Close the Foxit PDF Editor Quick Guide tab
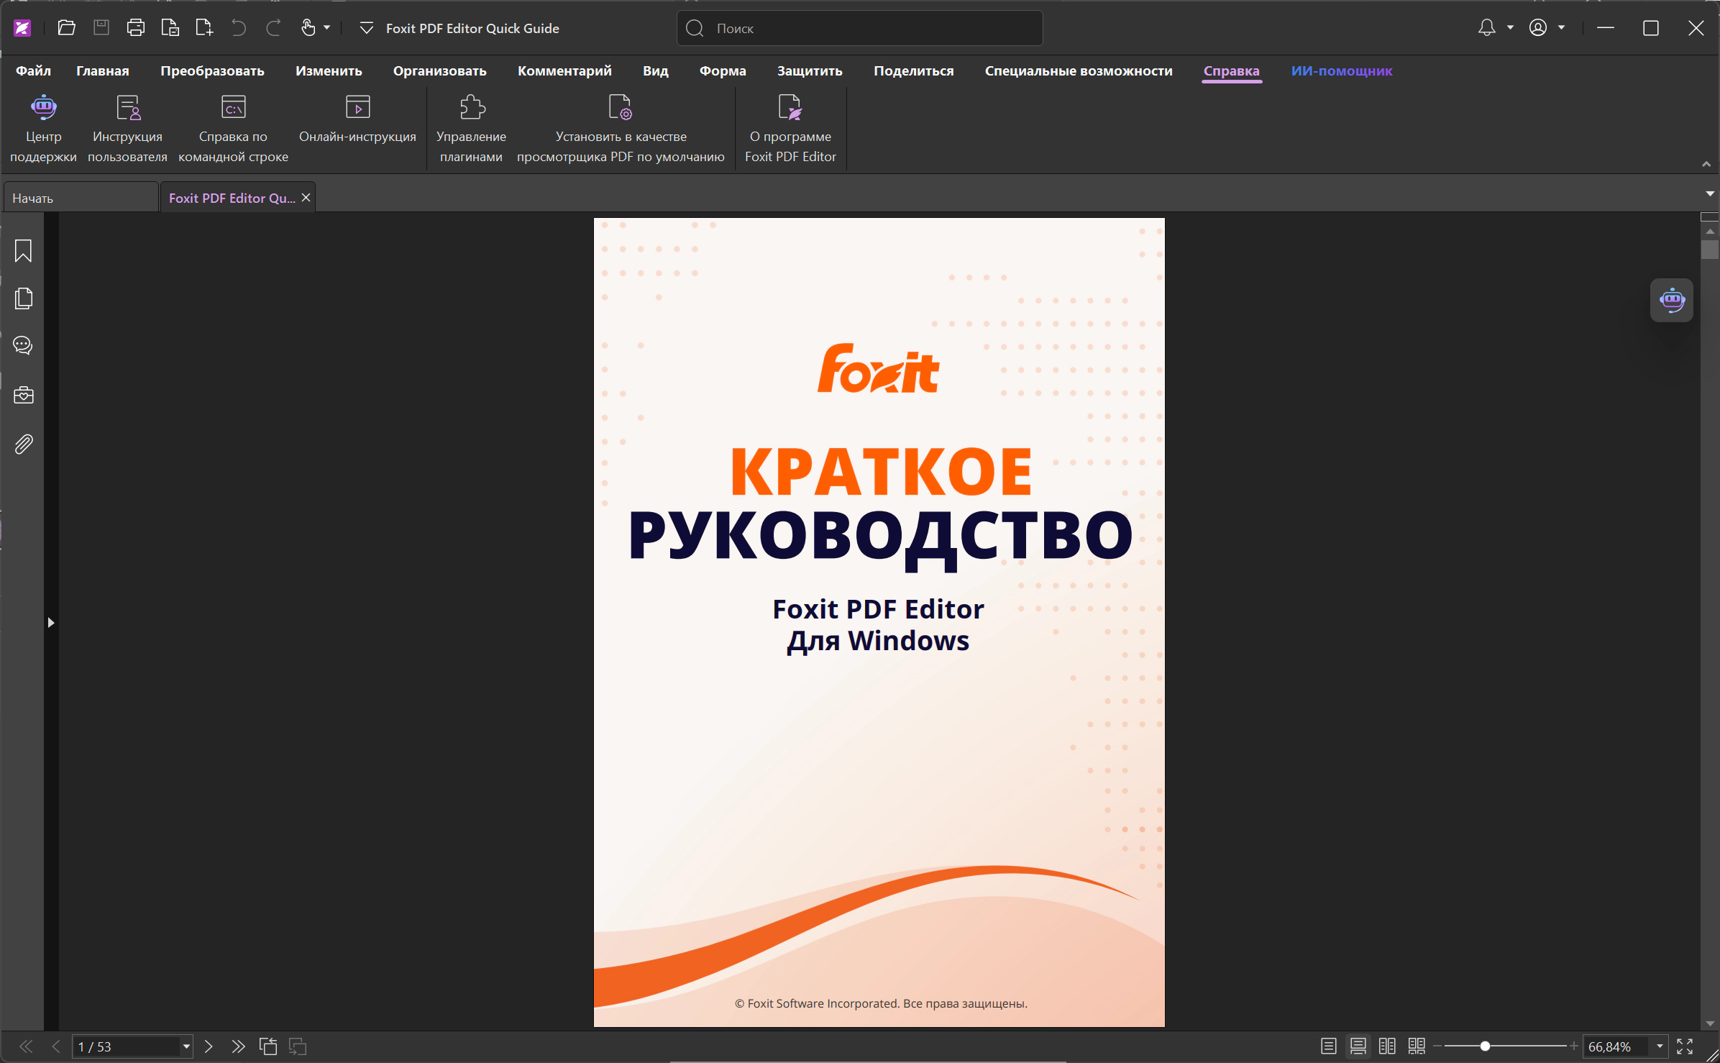Viewport: 1720px width, 1063px height. click(x=306, y=198)
